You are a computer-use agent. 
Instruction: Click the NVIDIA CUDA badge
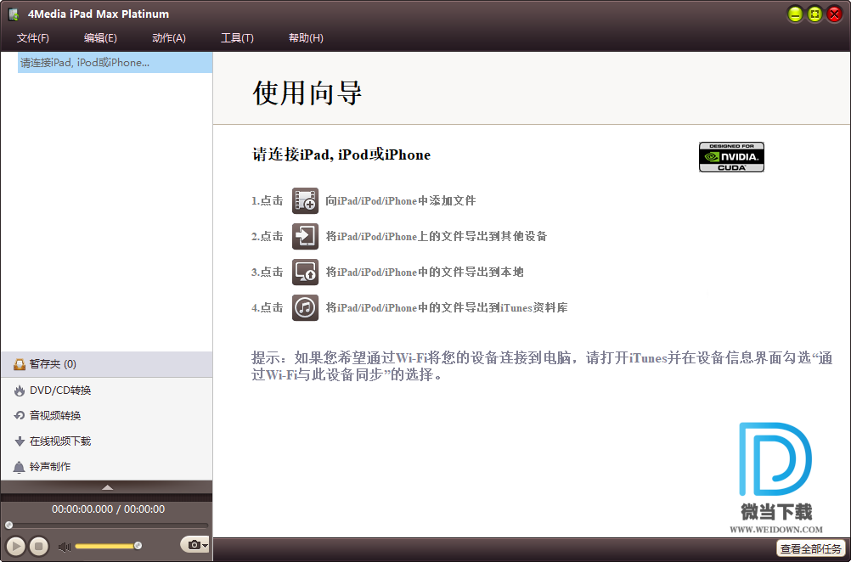point(731,157)
